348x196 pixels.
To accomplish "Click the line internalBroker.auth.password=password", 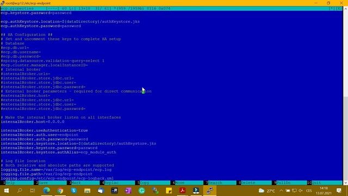I will tap(45, 139).
